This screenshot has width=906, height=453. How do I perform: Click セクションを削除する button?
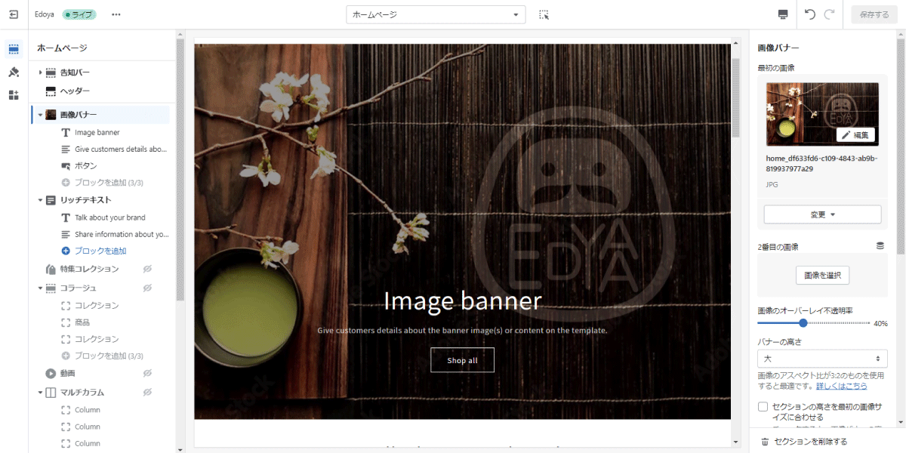coord(810,442)
